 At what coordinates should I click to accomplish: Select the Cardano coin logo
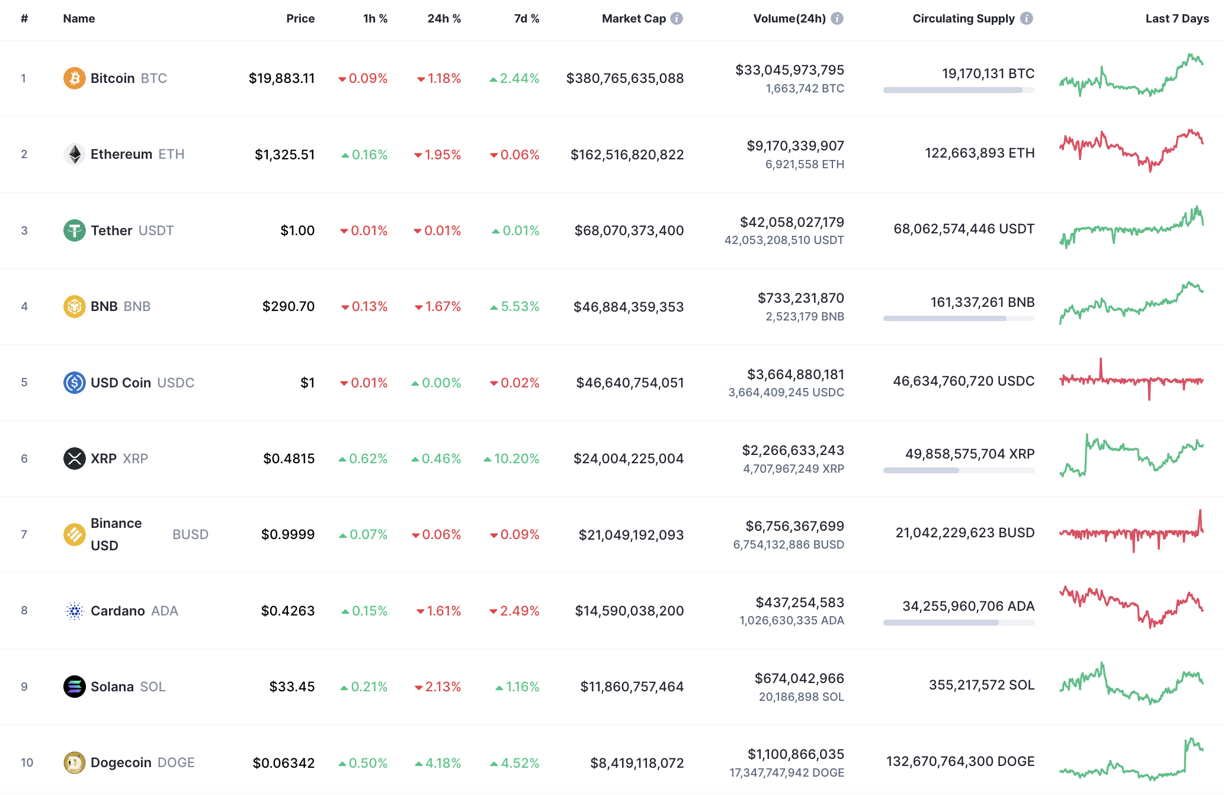pos(73,610)
